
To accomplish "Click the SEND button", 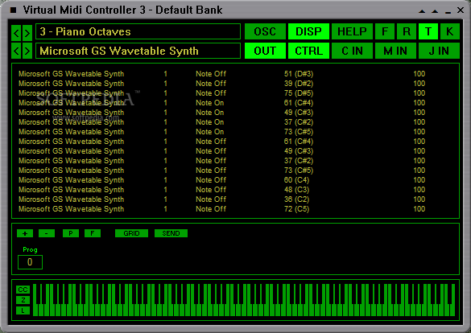I will [171, 233].
